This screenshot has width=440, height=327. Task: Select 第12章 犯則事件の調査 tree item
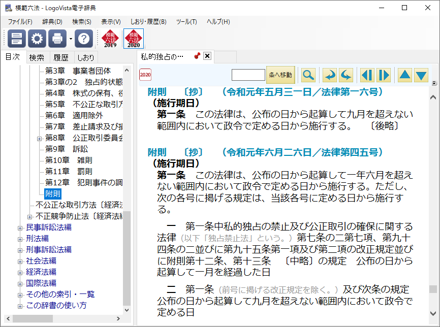84,183
